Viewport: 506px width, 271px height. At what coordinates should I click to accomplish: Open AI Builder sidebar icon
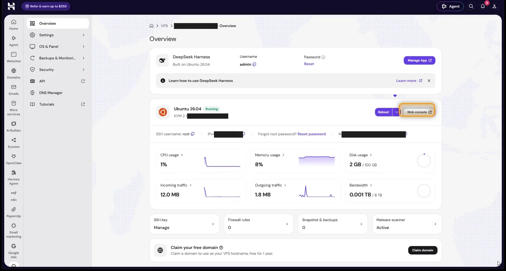coord(14,127)
